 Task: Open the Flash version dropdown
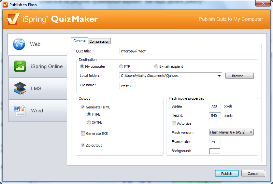(x=231, y=132)
